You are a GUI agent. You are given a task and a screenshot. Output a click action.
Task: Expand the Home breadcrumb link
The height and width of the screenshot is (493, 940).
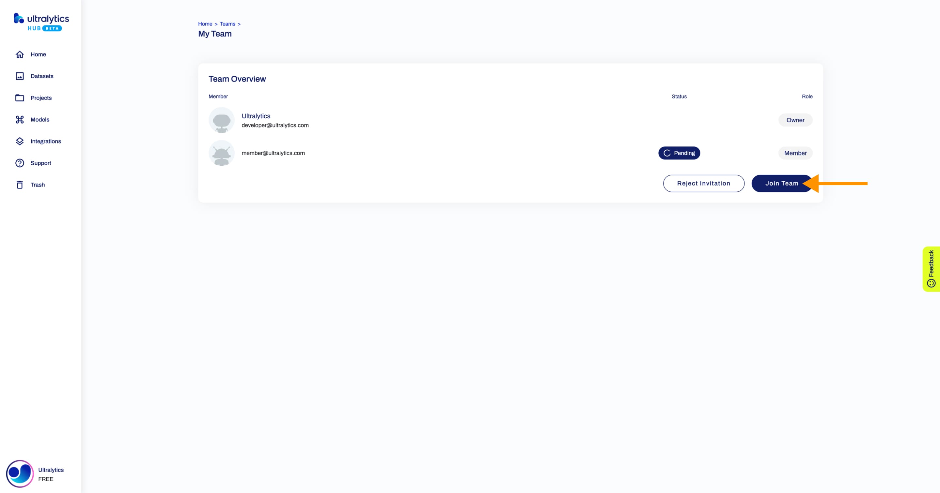pyautogui.click(x=205, y=23)
